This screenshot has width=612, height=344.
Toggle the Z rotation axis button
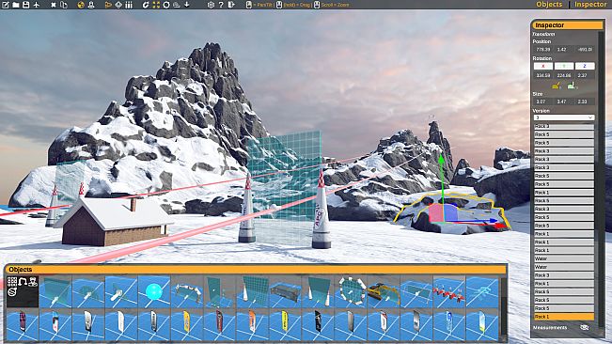[x=585, y=66]
